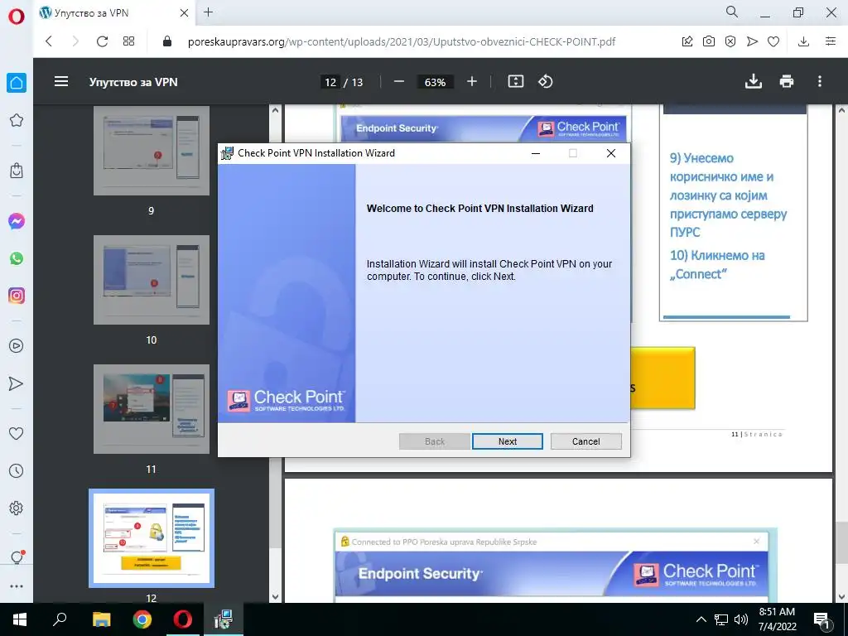848x636 pixels.
Task: Open browser downloads panel
Action: [803, 41]
